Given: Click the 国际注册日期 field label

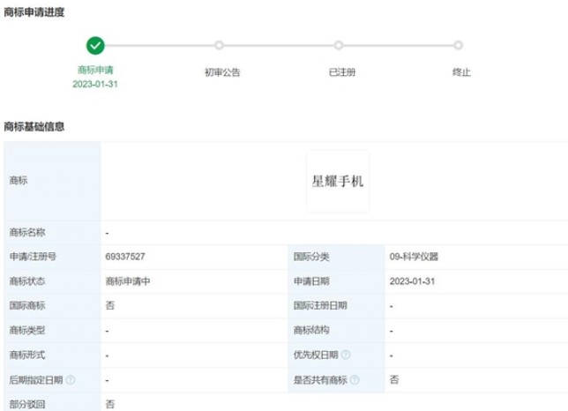Looking at the screenshot, I should coord(320,306).
